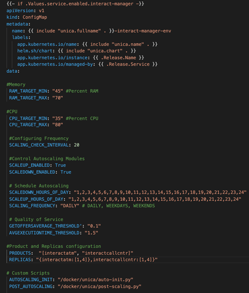Viewport: 249px width, 293px height.
Task: Click the auto-init.py script path
Action: (95, 280)
